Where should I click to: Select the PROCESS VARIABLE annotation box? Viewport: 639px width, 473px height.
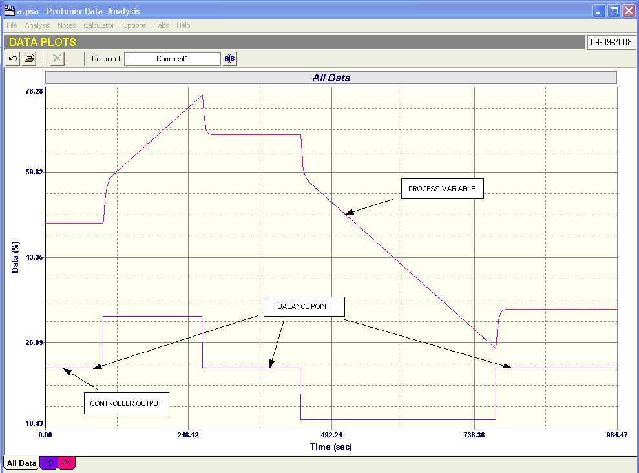click(442, 189)
